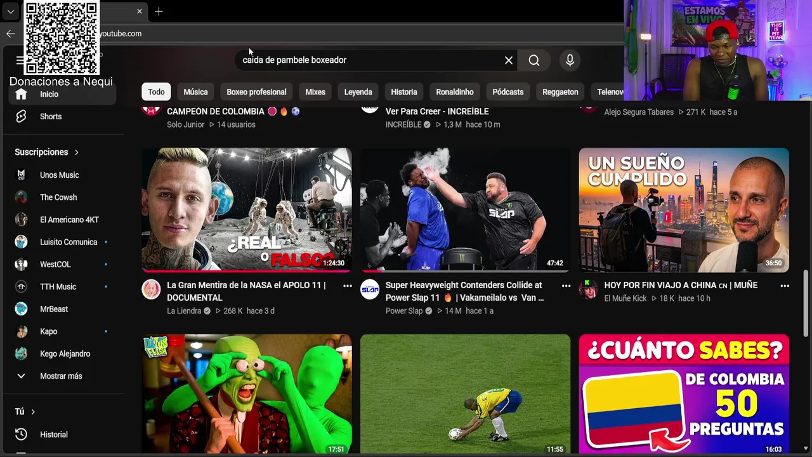The height and width of the screenshot is (457, 812).
Task: Close the current browser tab
Action: pyautogui.click(x=140, y=11)
